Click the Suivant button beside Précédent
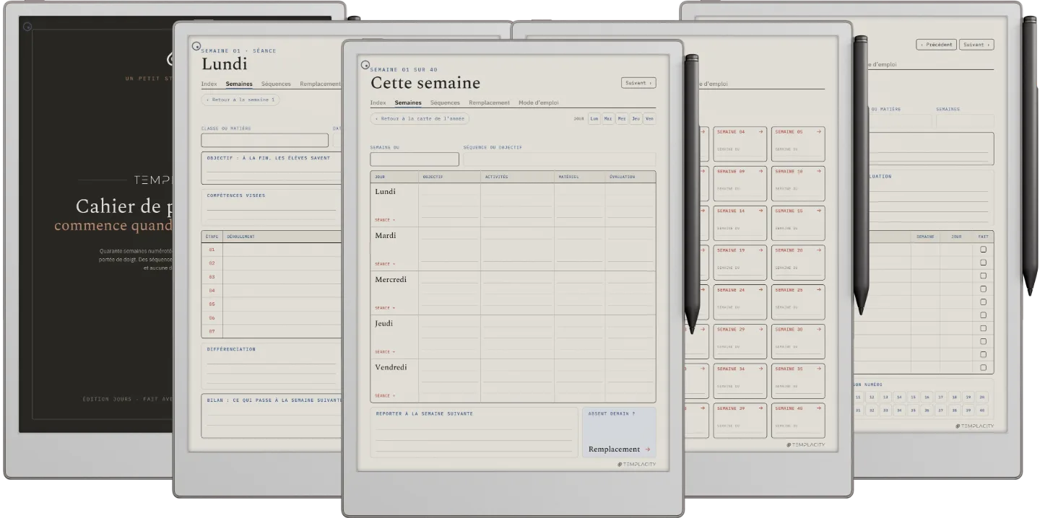 point(976,45)
